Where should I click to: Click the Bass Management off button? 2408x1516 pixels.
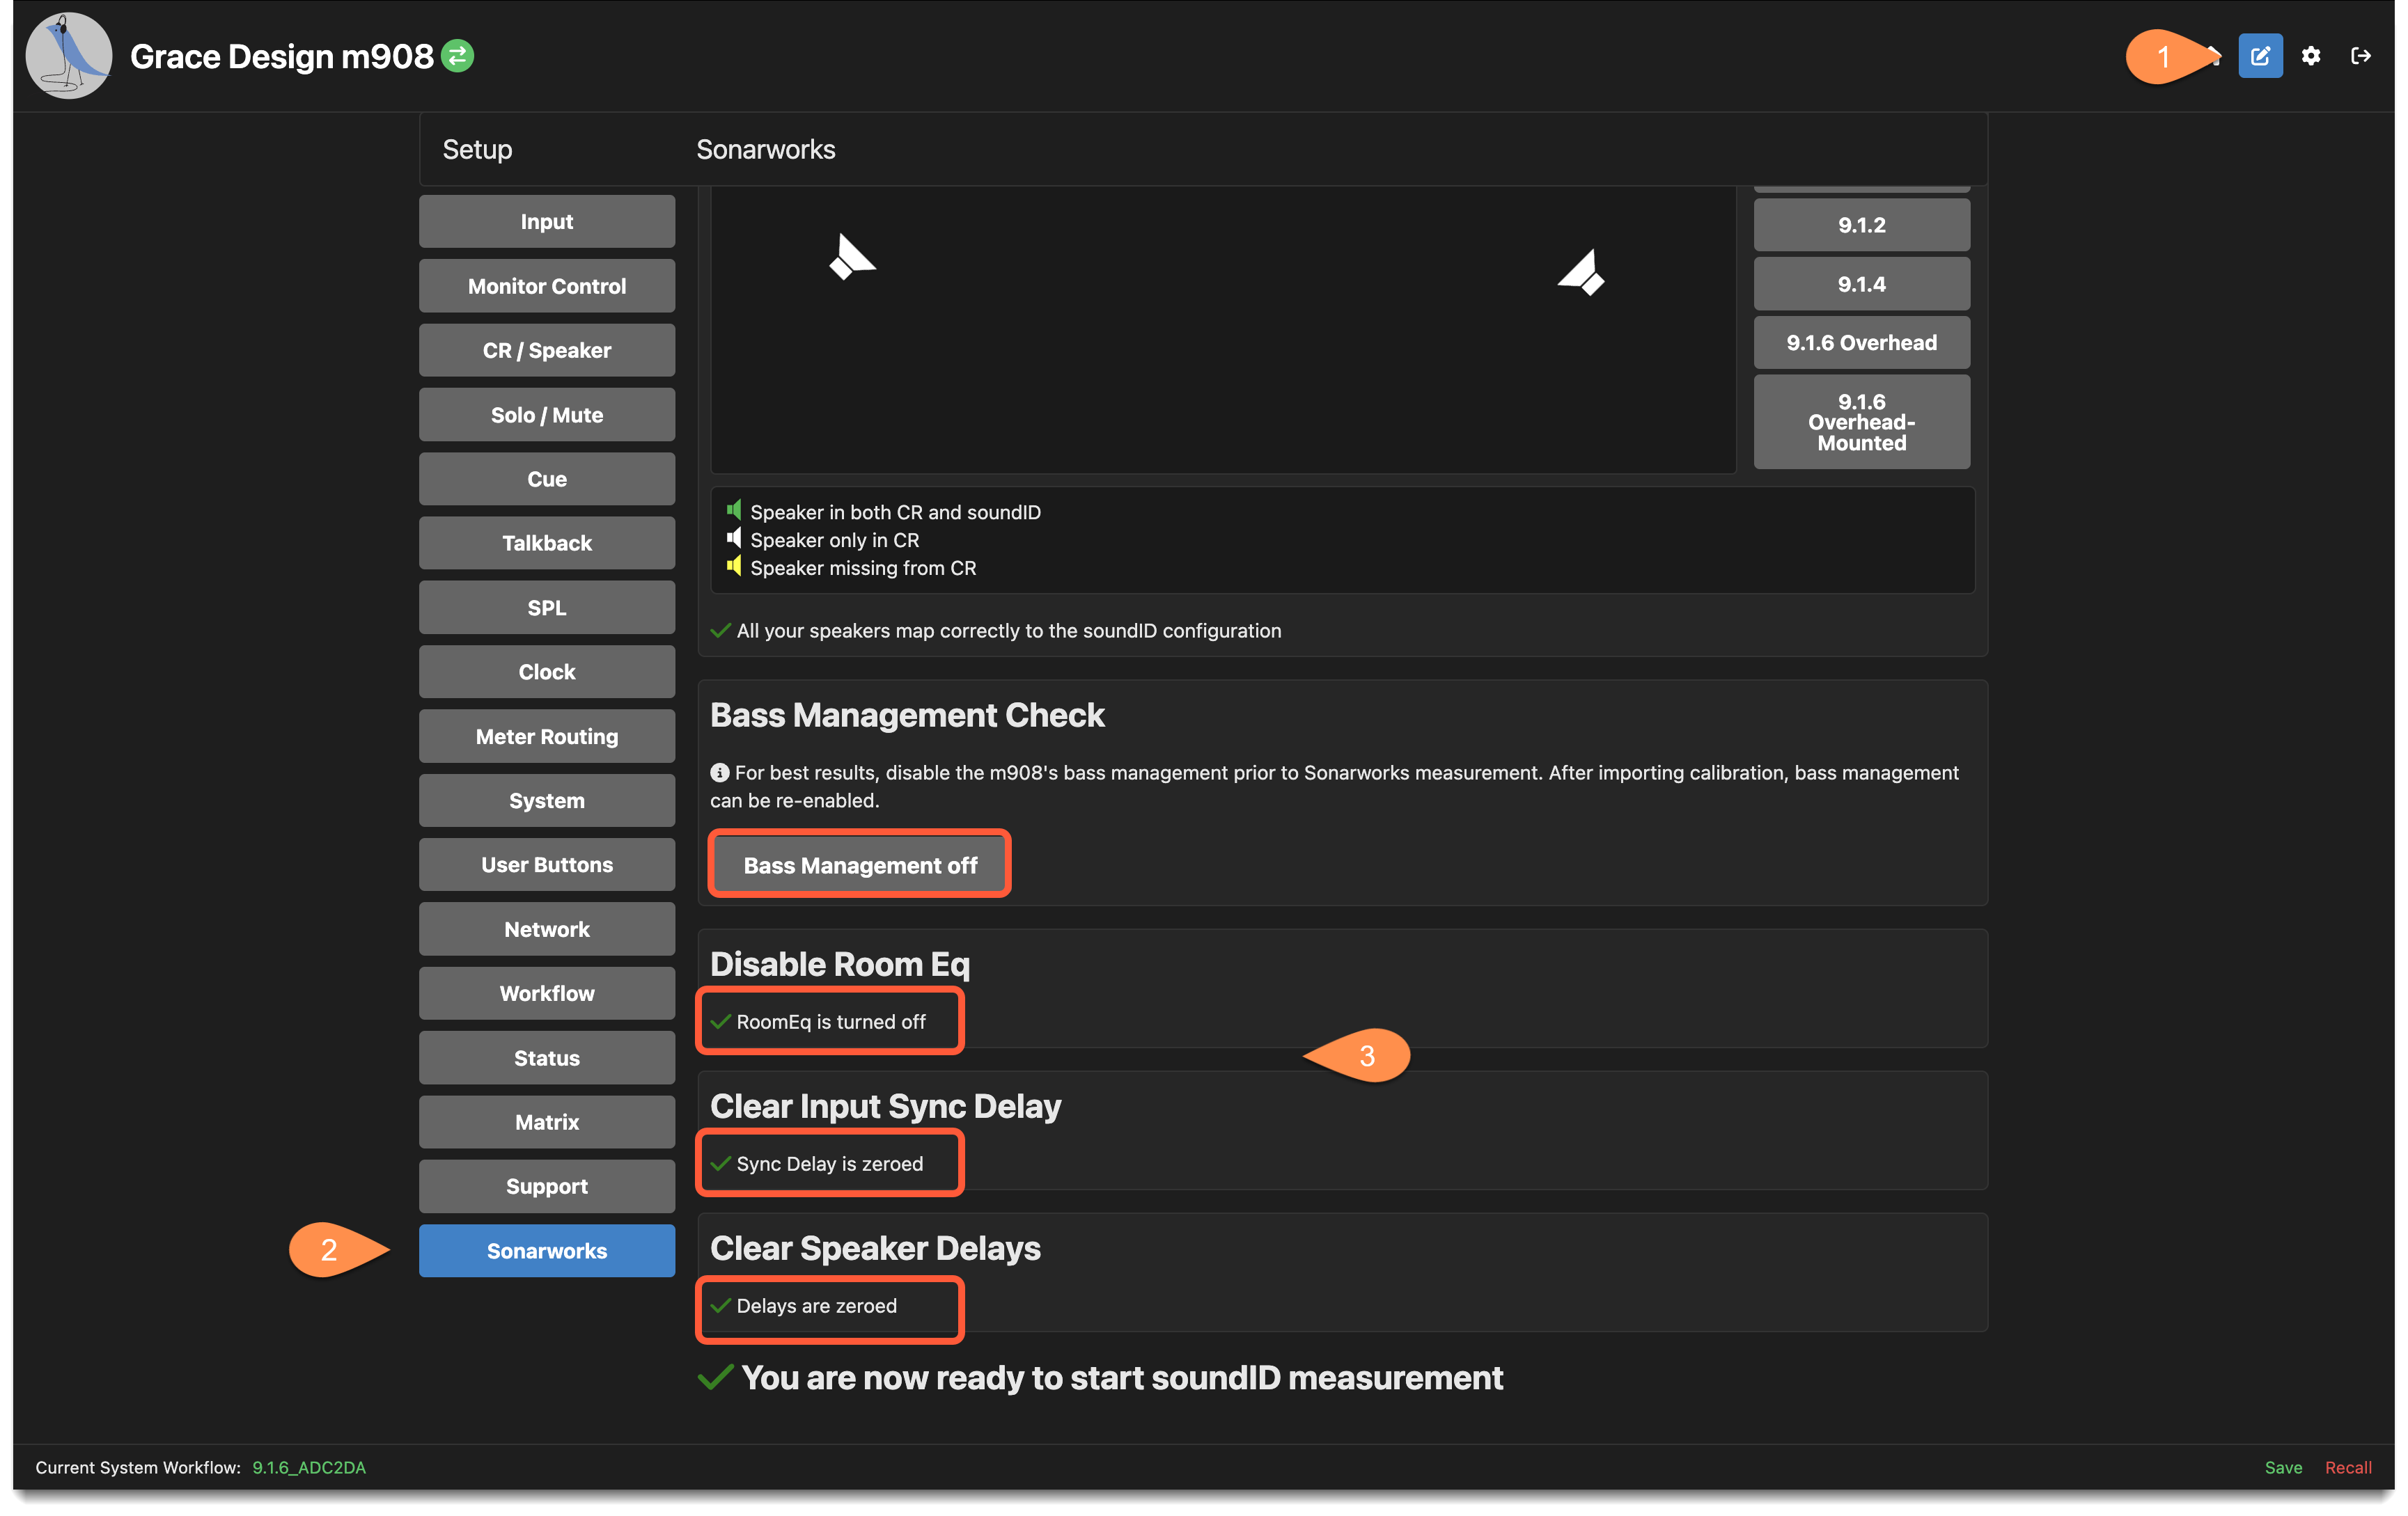tap(860, 865)
